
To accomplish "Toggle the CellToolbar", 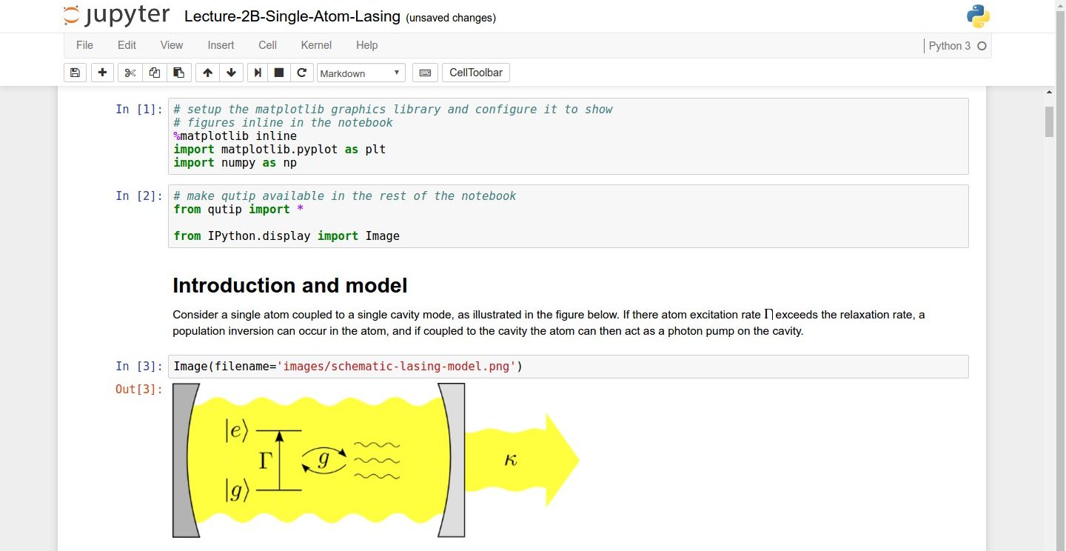I will (x=476, y=73).
